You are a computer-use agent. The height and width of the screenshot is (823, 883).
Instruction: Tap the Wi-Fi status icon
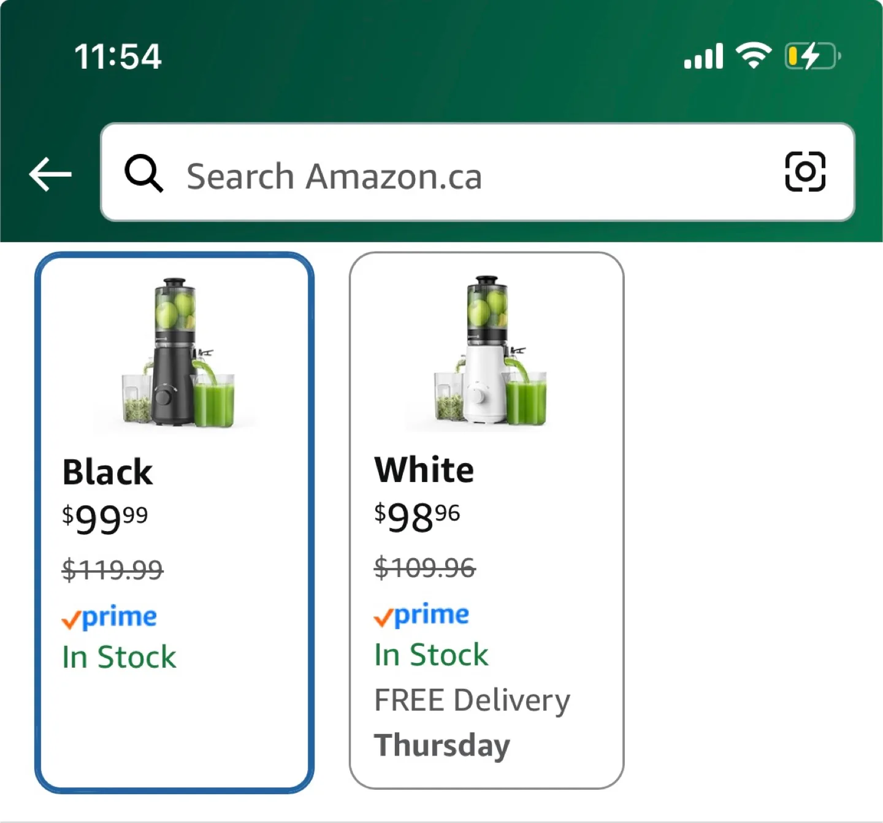(754, 56)
